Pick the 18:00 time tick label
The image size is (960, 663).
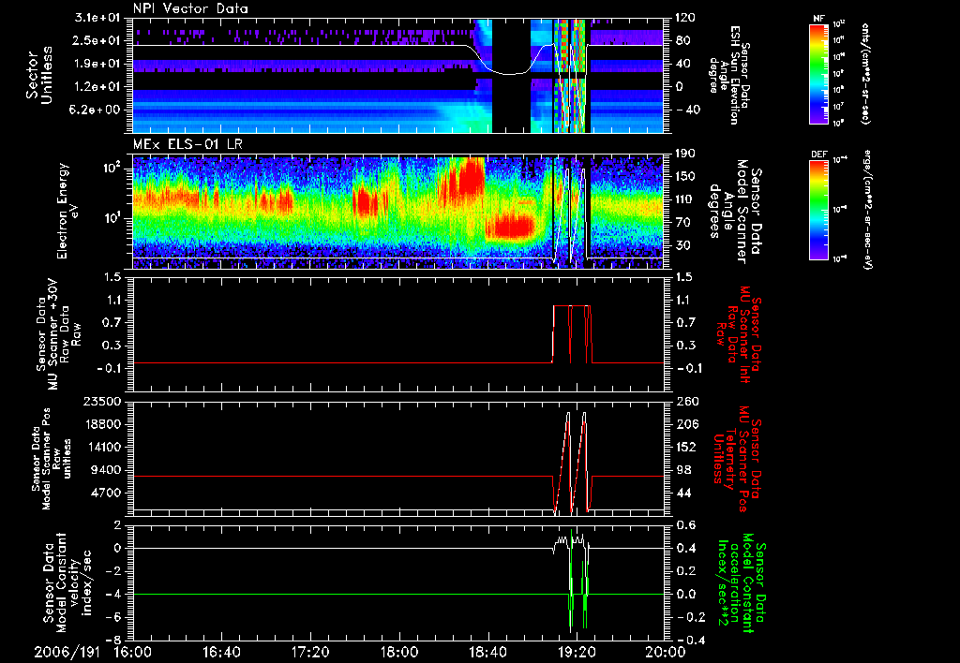pyautogui.click(x=399, y=651)
